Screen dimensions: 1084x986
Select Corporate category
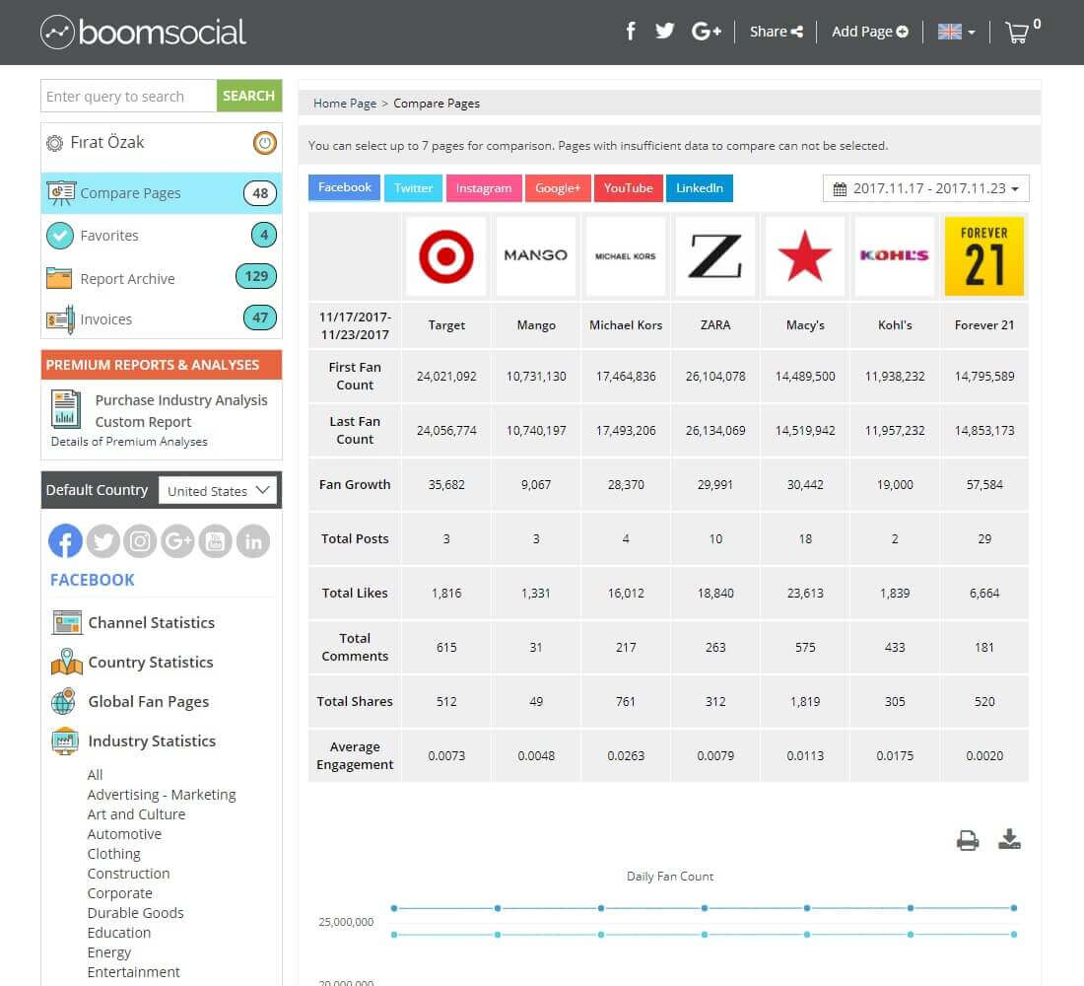tap(119, 893)
